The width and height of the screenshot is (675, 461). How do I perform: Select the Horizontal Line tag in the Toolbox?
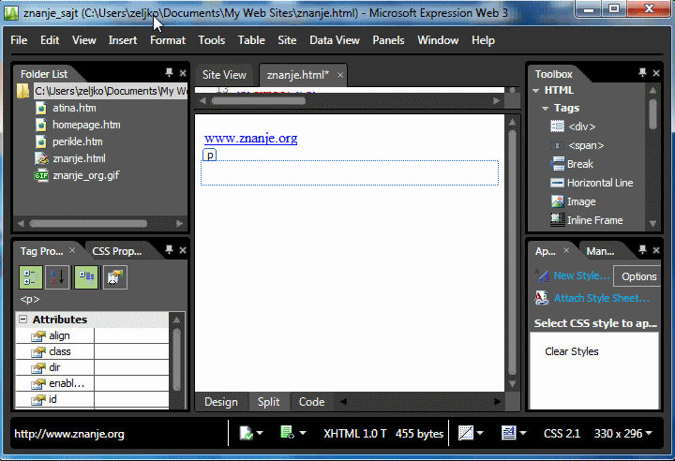pyautogui.click(x=599, y=183)
